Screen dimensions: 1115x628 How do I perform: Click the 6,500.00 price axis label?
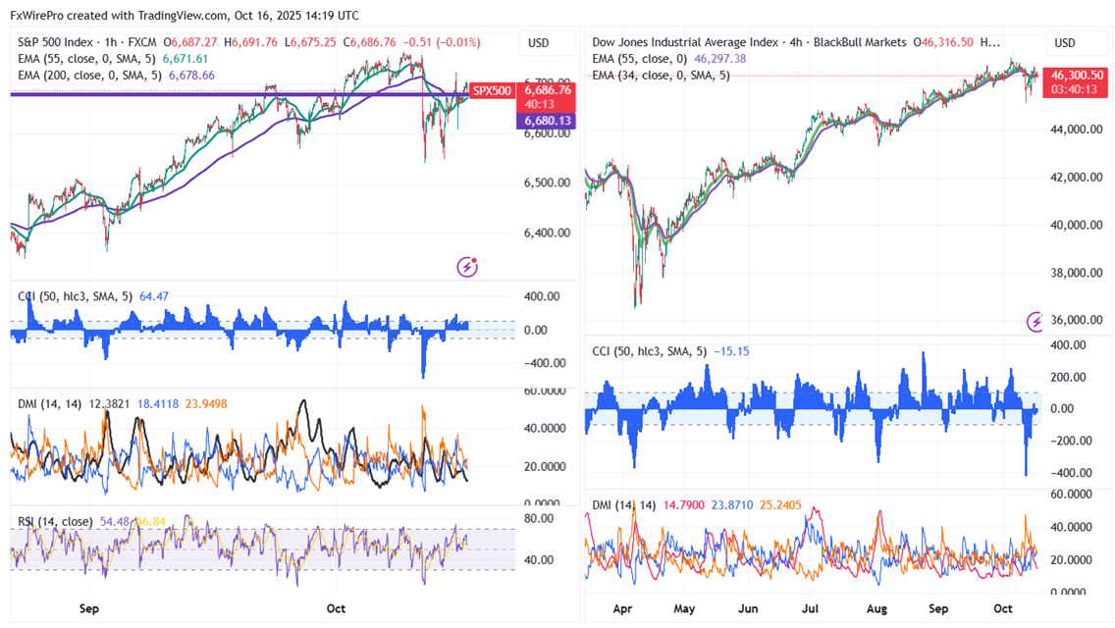click(x=547, y=183)
